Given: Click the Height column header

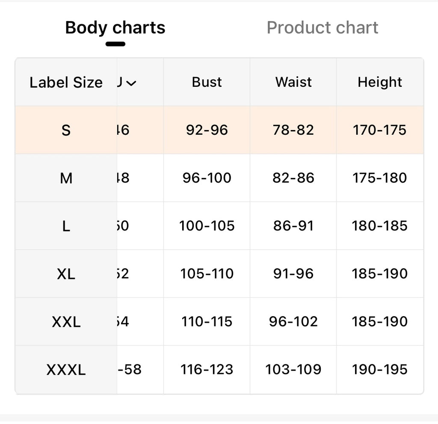Looking at the screenshot, I should click(x=380, y=82).
